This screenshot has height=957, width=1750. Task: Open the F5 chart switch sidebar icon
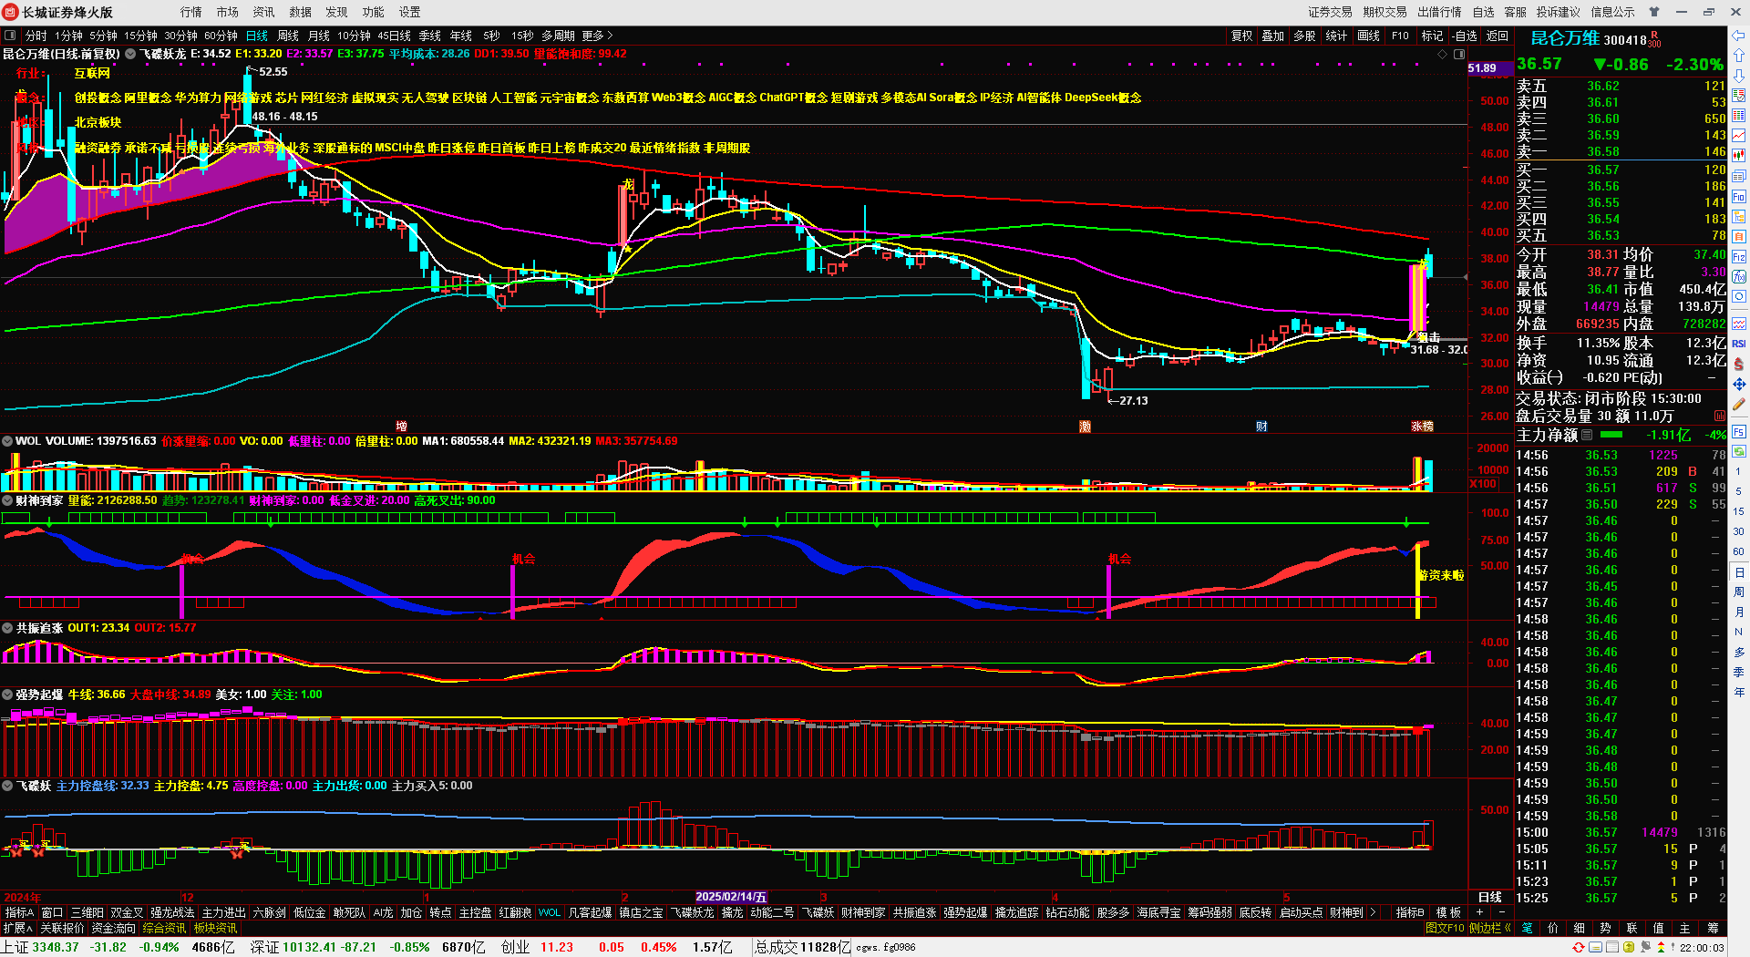(1739, 431)
